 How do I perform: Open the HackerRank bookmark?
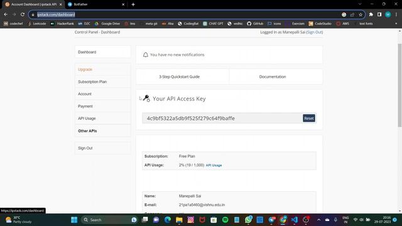(x=62, y=24)
